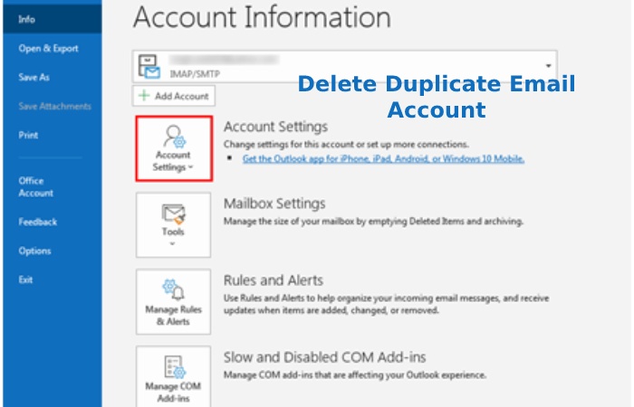Click the Rules and Alerts heading
The width and height of the screenshot is (634, 407).
coord(274,280)
